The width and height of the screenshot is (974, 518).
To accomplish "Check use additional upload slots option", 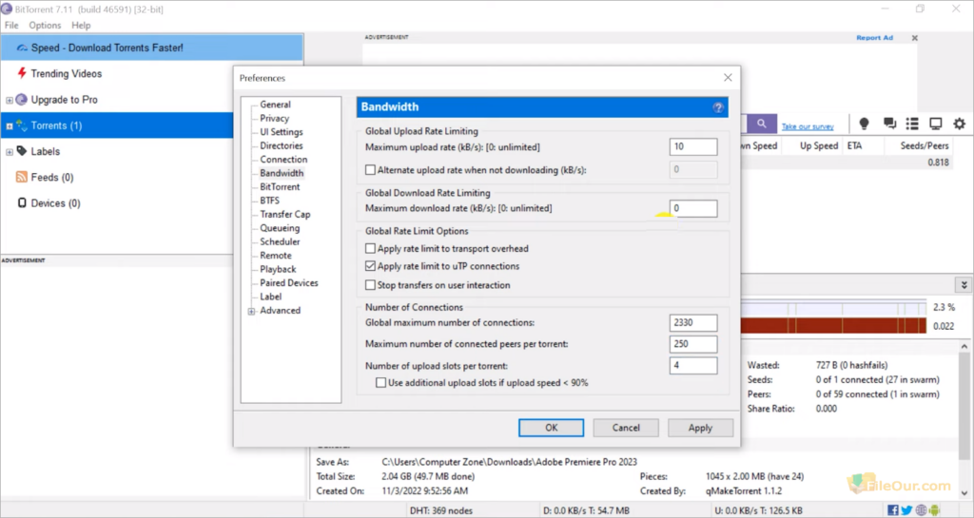I will [x=380, y=383].
